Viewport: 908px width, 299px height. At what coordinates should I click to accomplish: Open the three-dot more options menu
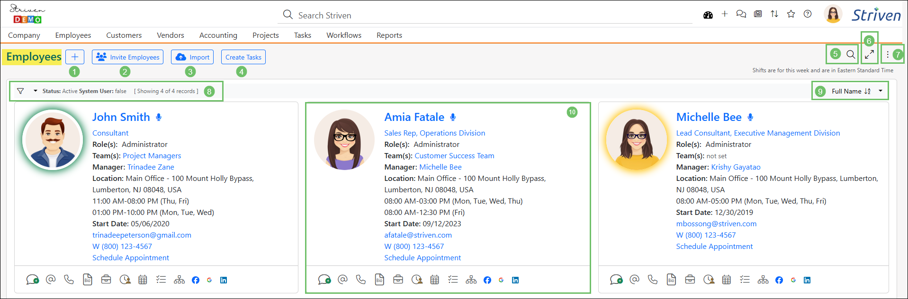pos(888,55)
